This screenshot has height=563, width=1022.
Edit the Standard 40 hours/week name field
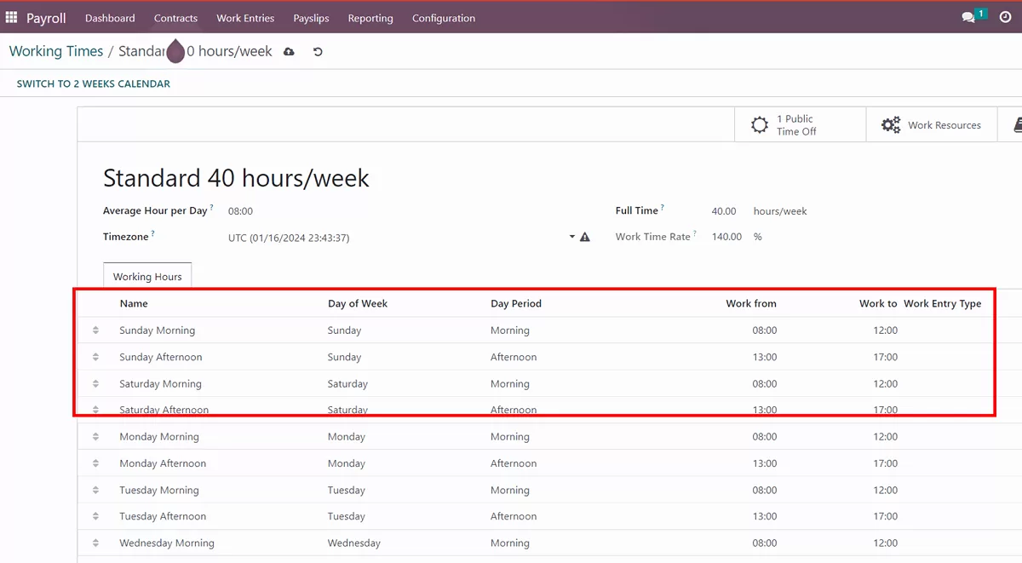click(x=236, y=178)
